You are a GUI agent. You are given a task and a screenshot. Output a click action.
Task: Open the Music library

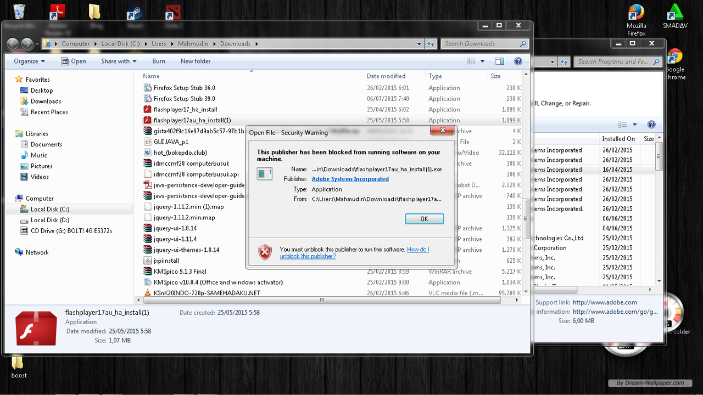tap(39, 155)
